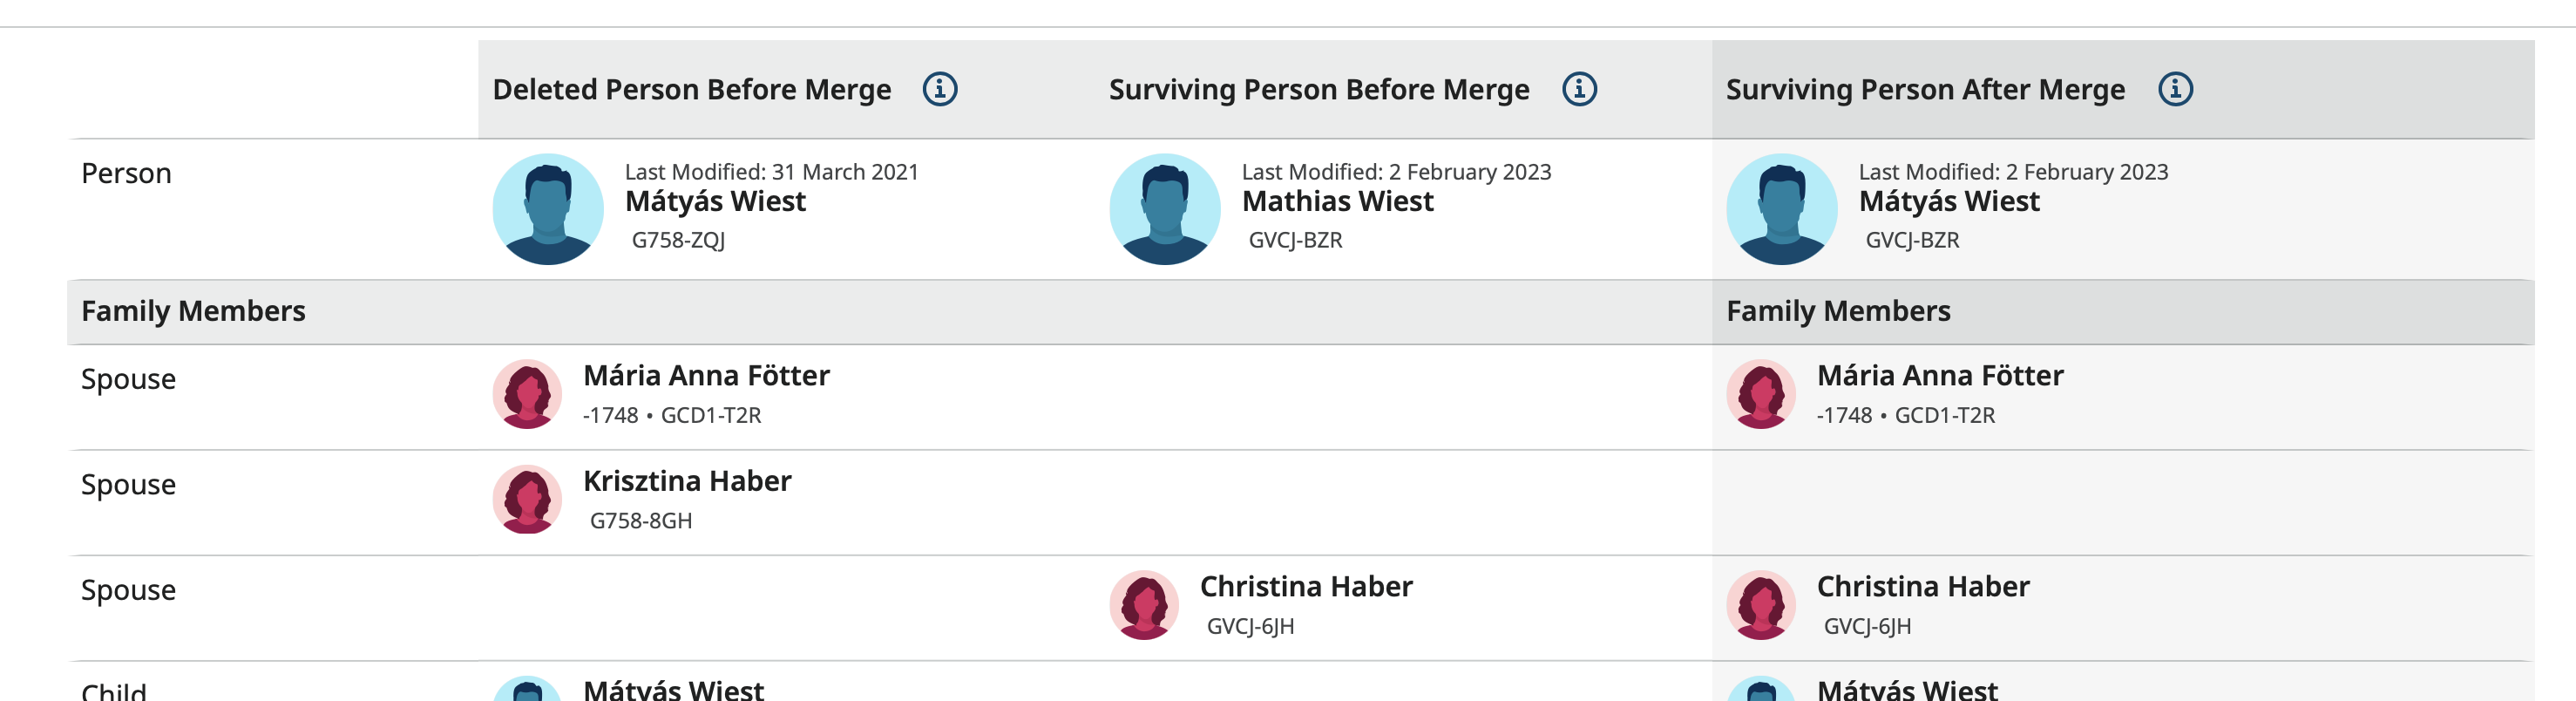Open Mária Anna Fötter link in after-merge column
This screenshot has height=701, width=2576.
click(1939, 376)
